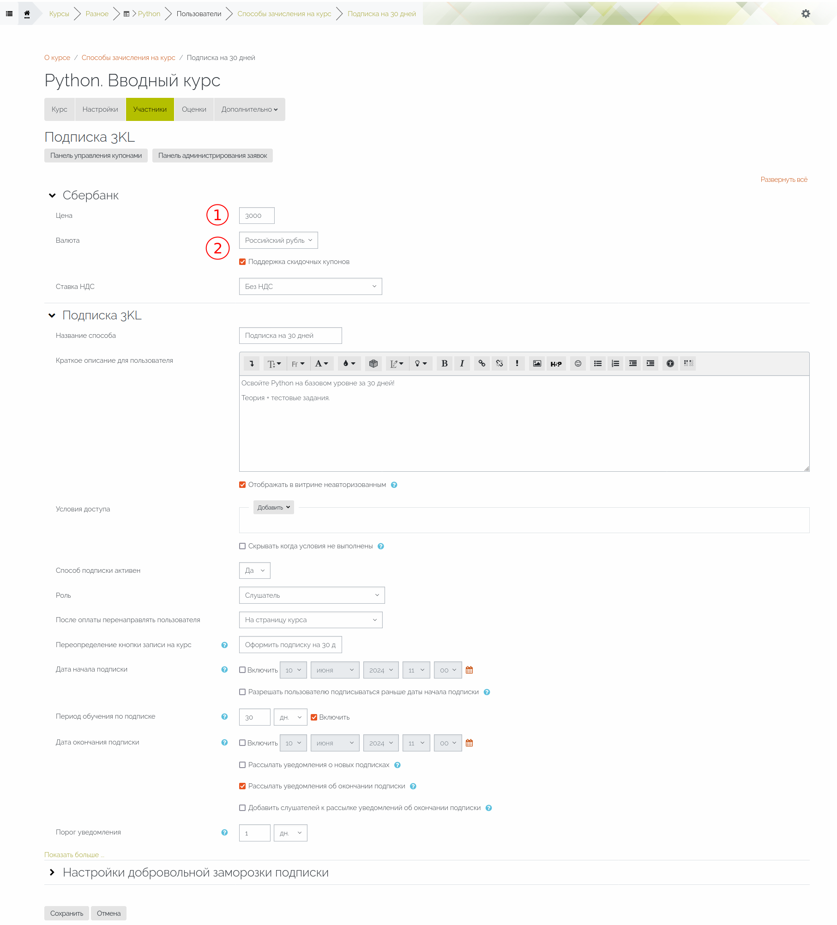Toggle bold formatting

click(445, 364)
